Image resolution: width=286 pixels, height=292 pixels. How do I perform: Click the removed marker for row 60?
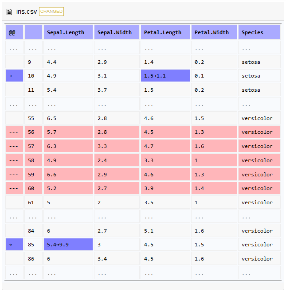click(x=14, y=188)
